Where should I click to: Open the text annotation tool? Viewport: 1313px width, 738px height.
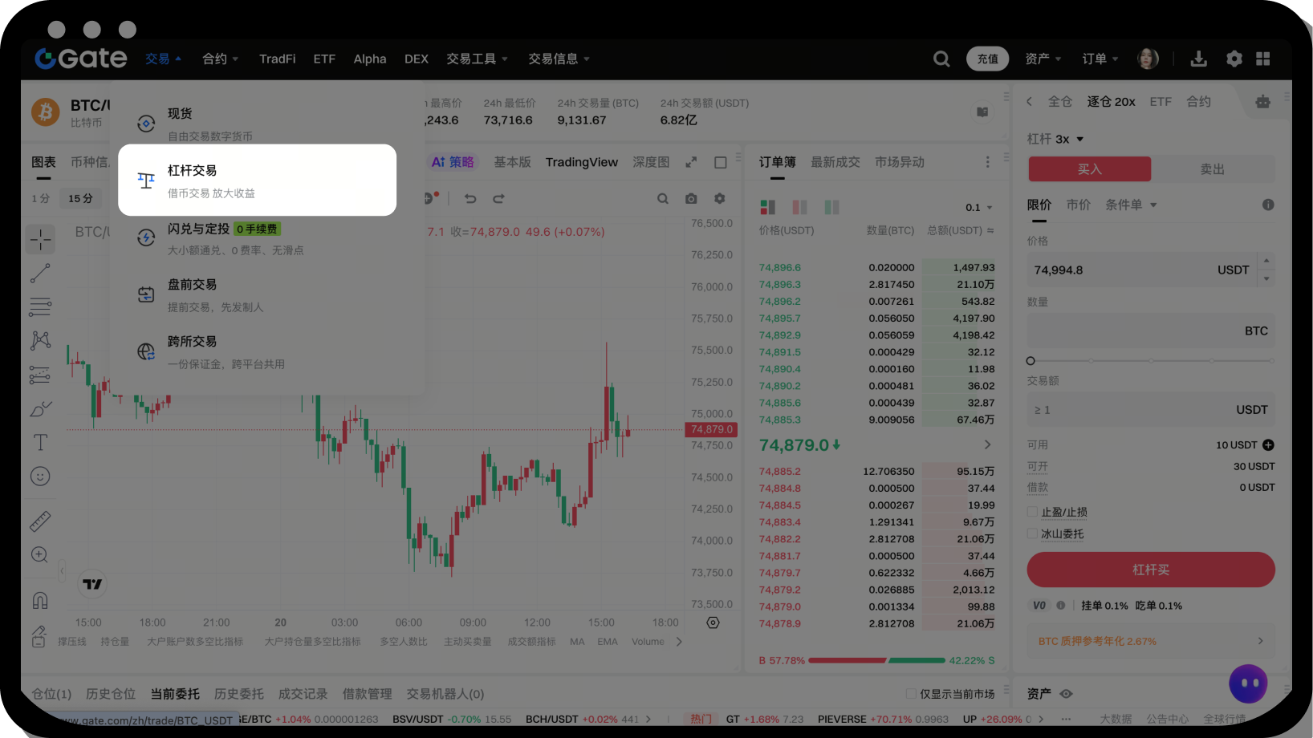click(x=40, y=442)
